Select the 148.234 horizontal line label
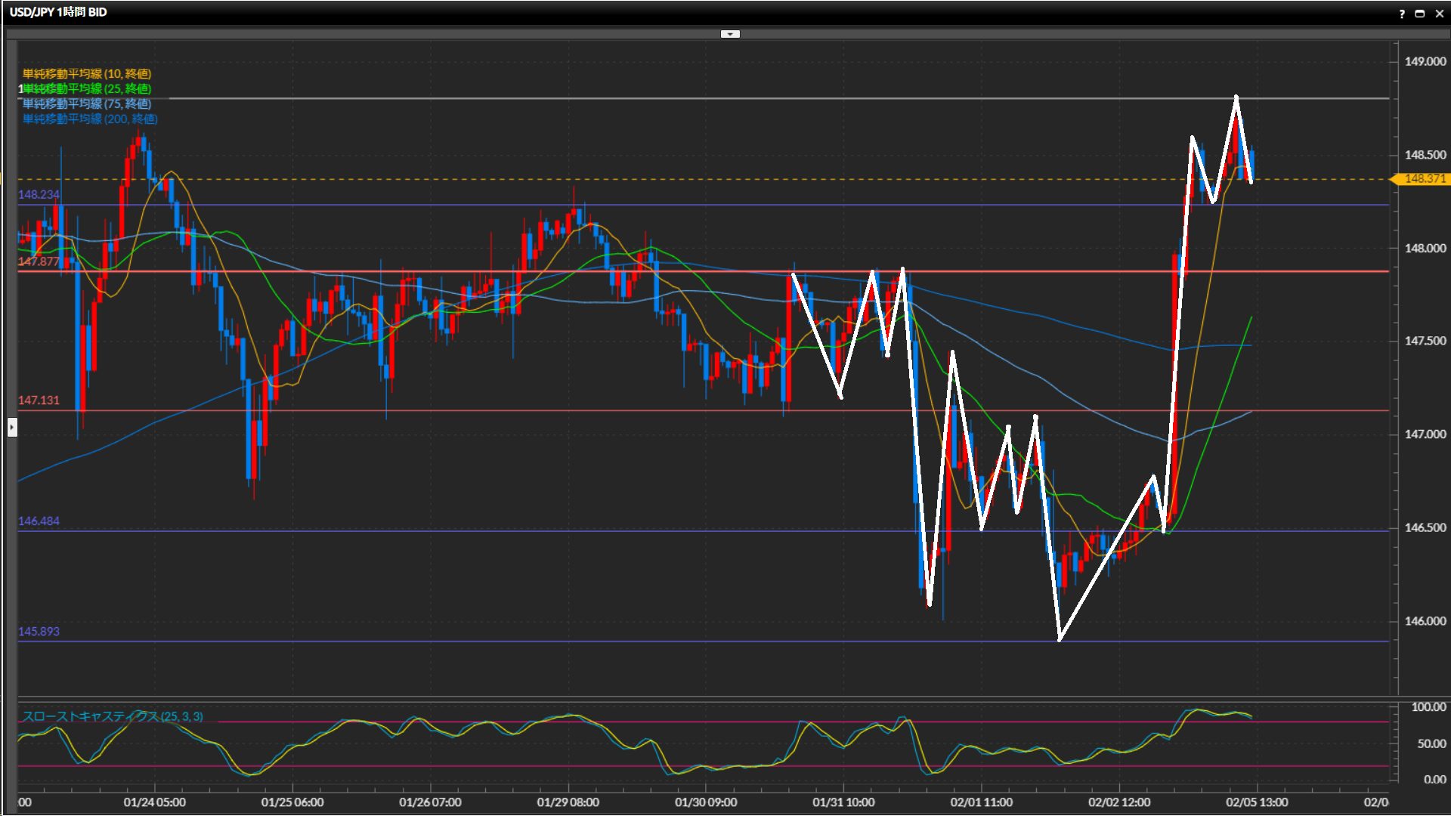Screen dimensions: 1451x816 pyautogui.click(x=39, y=194)
